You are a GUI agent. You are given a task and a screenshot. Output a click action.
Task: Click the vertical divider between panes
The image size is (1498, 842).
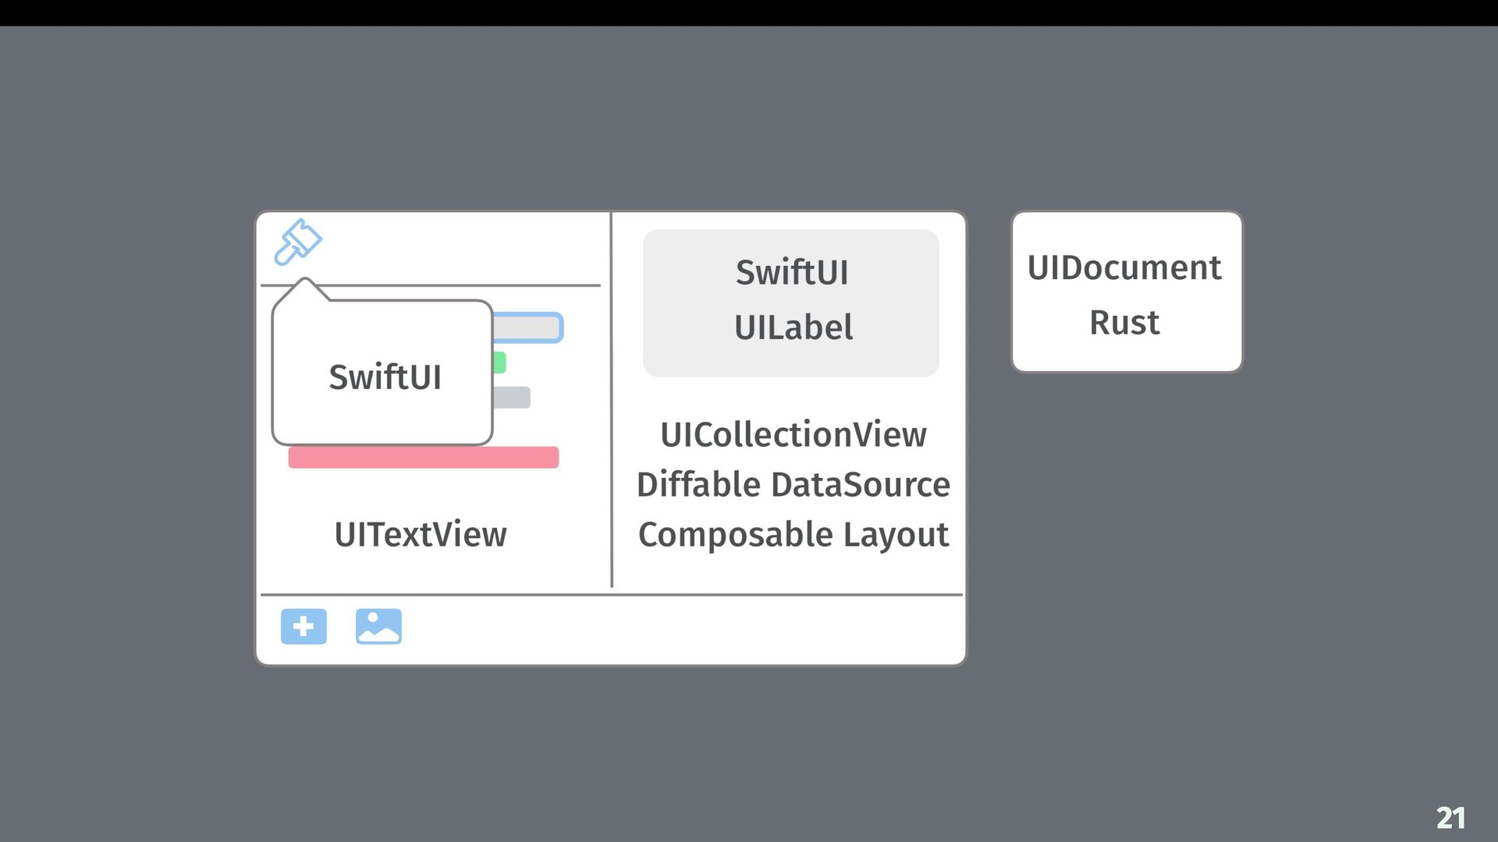point(612,399)
